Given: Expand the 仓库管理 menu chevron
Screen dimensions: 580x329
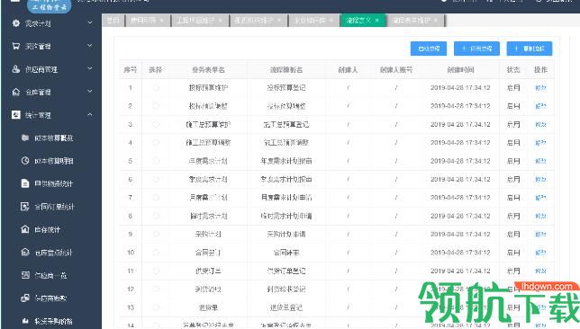Looking at the screenshot, I should pos(90,92).
